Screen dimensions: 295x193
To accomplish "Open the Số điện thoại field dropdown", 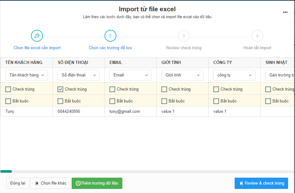I will tap(79, 75).
